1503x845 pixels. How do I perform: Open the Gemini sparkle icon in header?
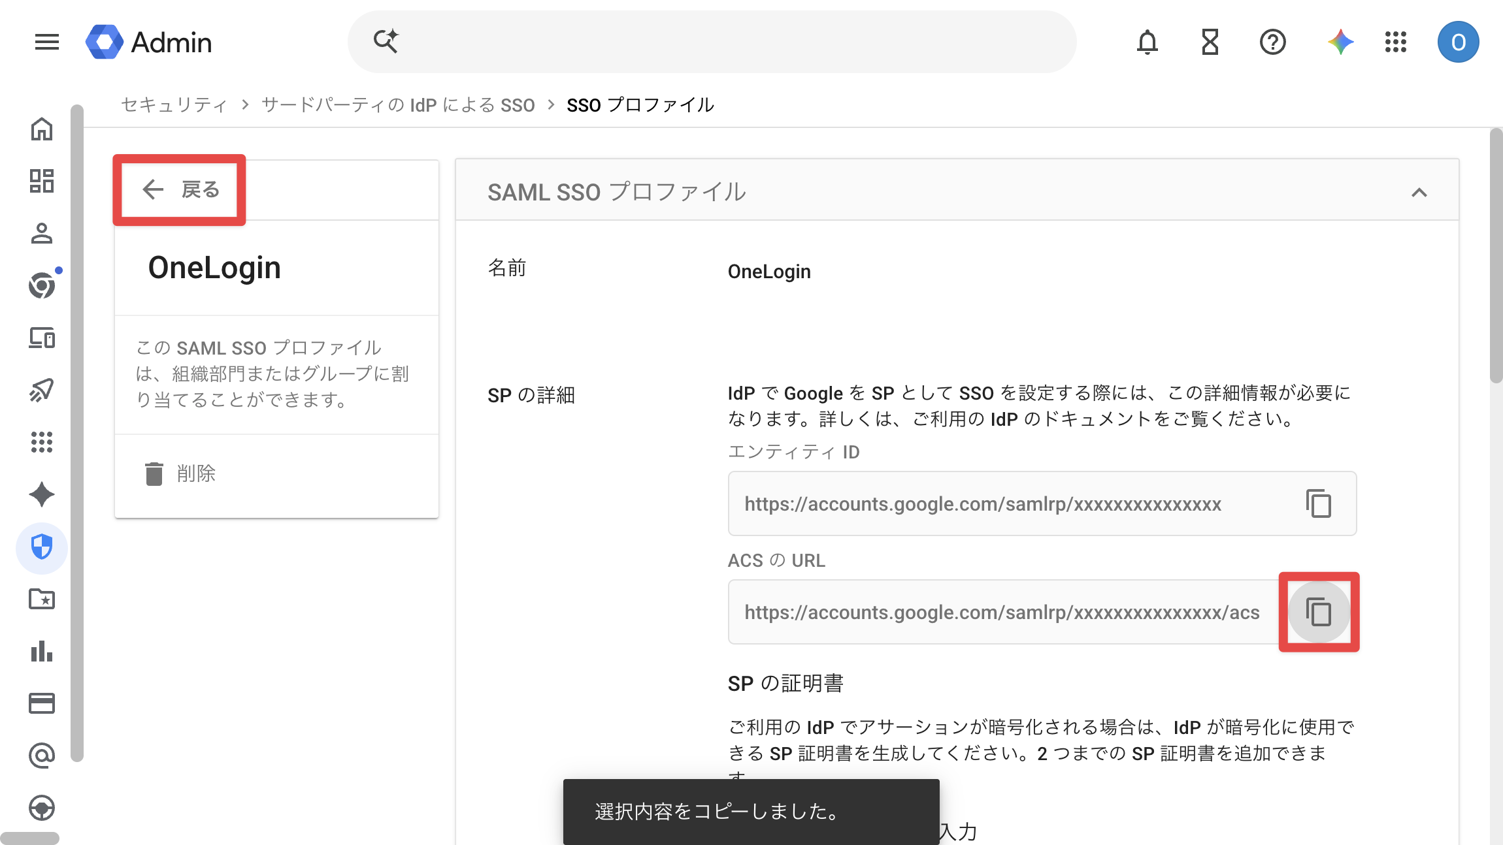pos(1340,42)
